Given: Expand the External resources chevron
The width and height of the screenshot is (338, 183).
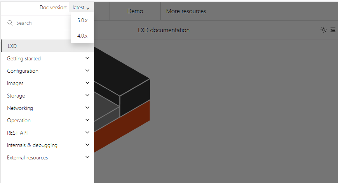Looking at the screenshot, I should (x=87, y=157).
